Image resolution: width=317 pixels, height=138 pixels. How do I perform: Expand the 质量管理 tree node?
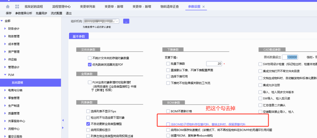[x=5, y=113]
